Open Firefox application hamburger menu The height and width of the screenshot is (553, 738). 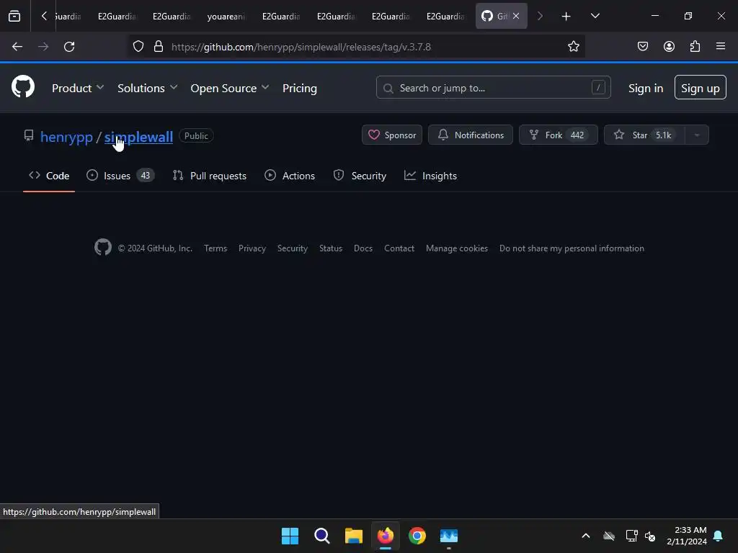pyautogui.click(x=721, y=47)
